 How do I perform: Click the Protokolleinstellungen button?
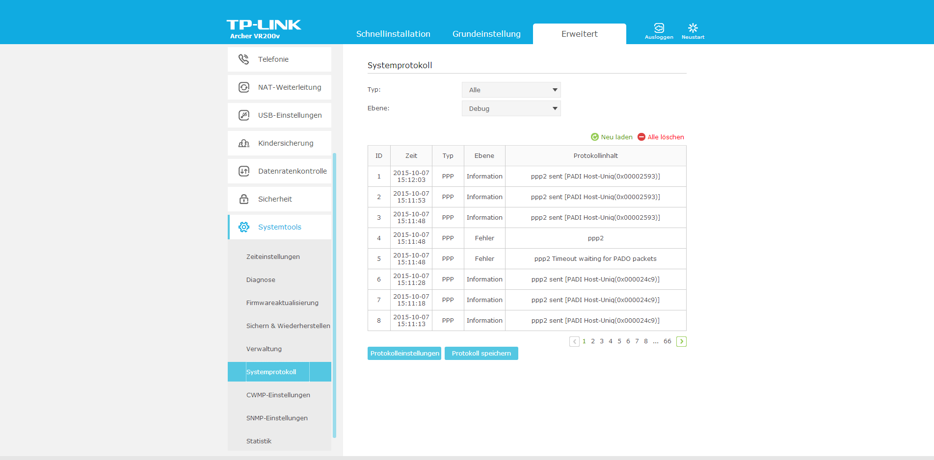[404, 353]
